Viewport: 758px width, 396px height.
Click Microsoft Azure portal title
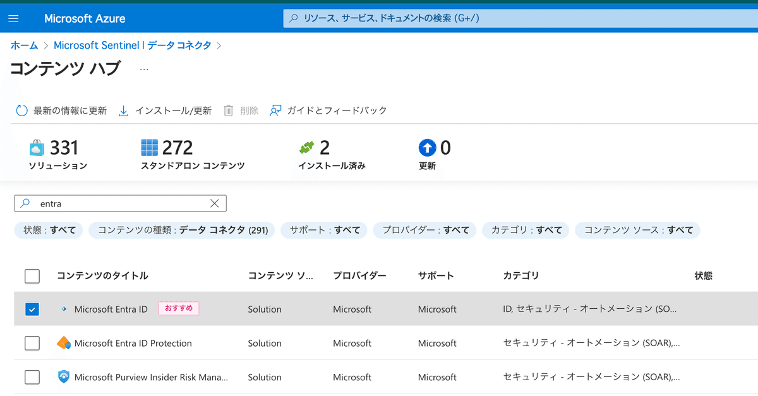85,18
